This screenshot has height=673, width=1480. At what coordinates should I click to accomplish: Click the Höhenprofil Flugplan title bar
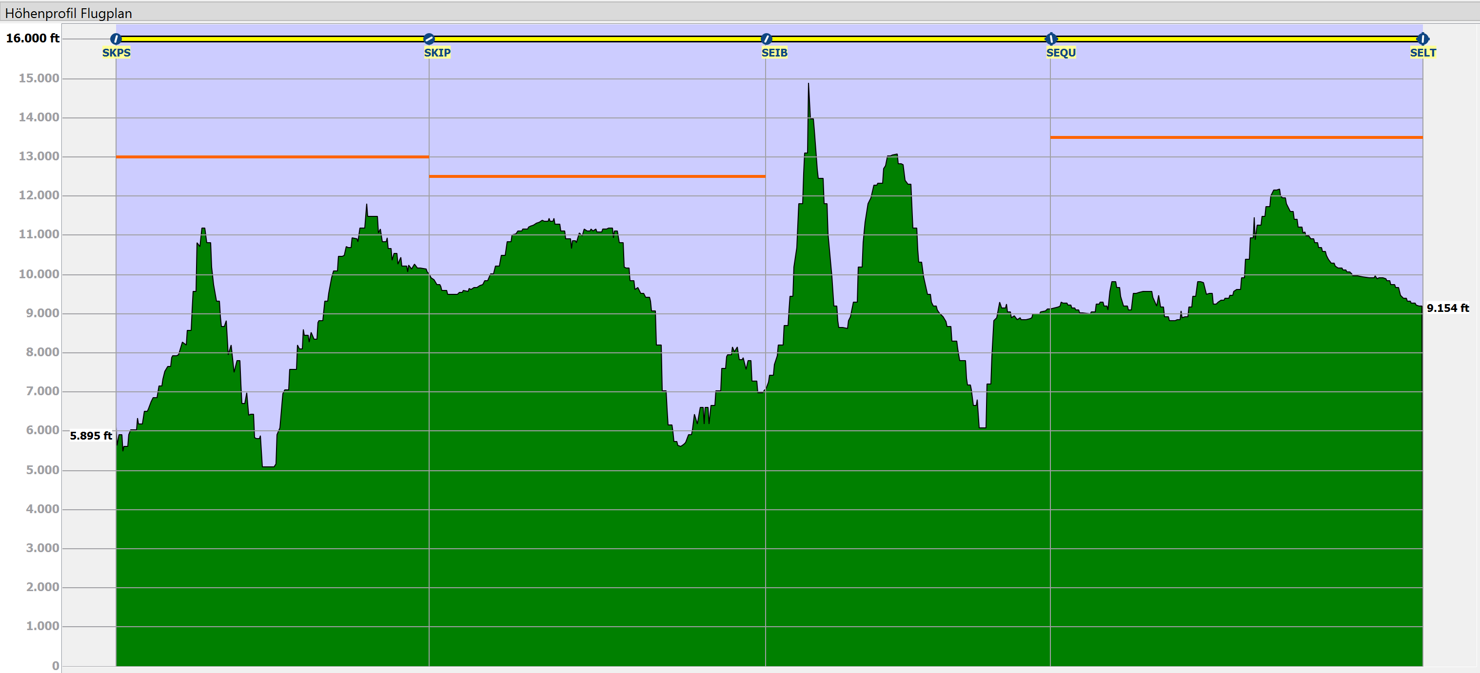click(740, 13)
